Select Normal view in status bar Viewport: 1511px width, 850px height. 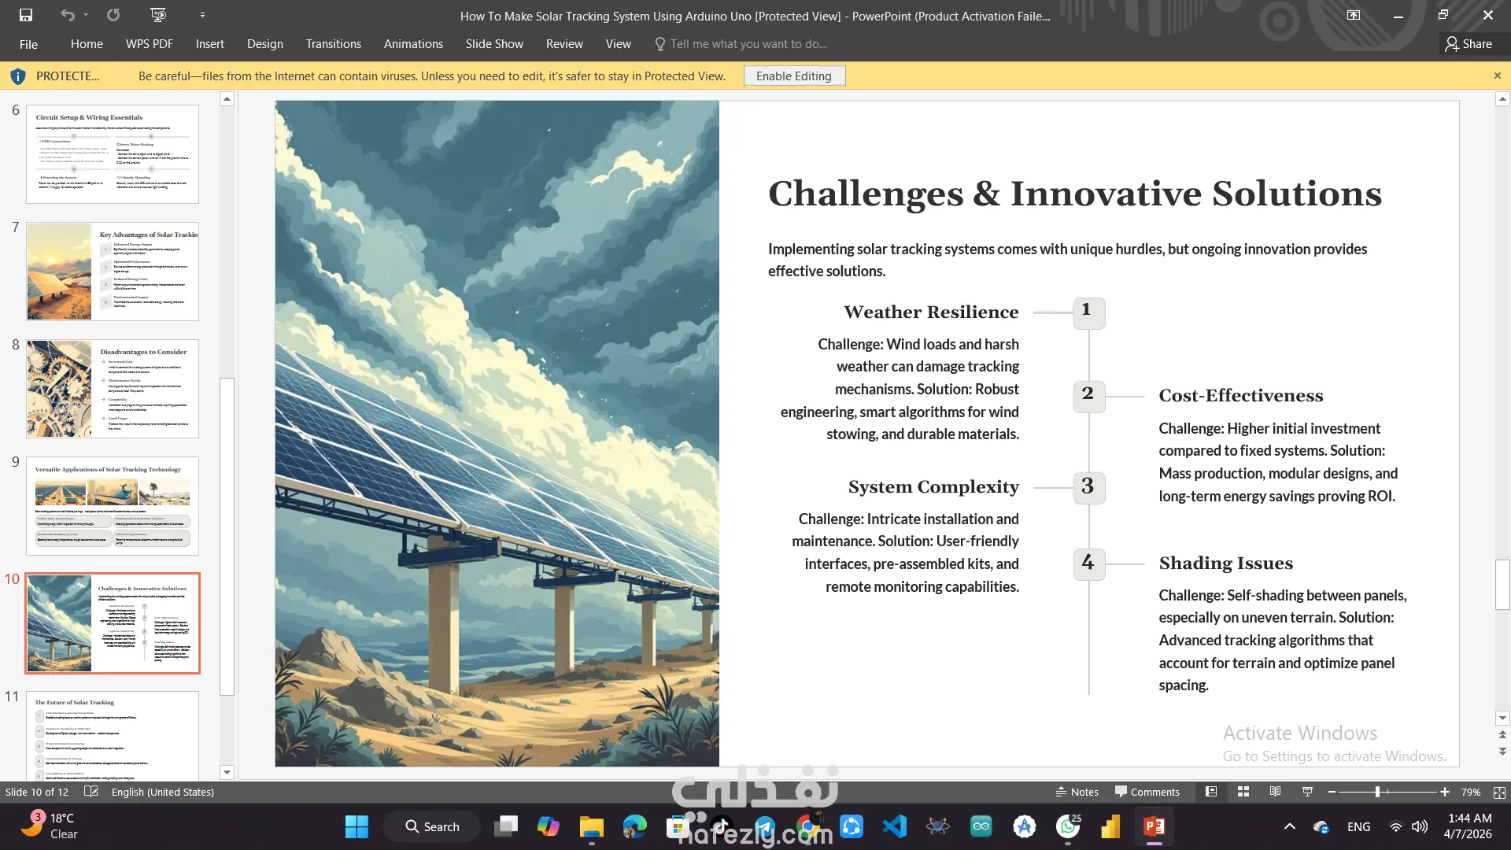coord(1211,792)
